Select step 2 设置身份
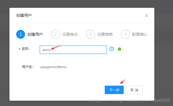 point(64,34)
